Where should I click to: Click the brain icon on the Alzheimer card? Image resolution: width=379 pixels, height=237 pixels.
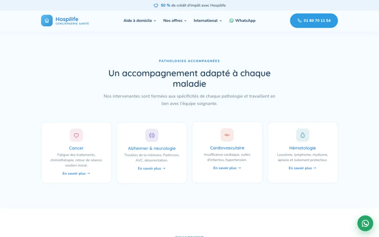tap(152, 135)
